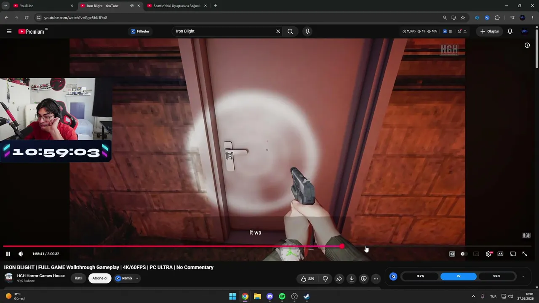The image size is (539, 303).
Task: Open Discord from the taskbar
Action: point(270,296)
